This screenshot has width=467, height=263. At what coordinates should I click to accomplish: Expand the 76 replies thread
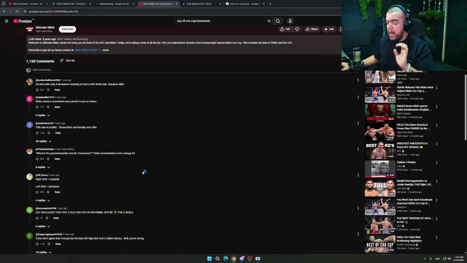coord(43,252)
